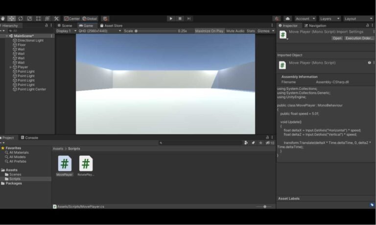Click the Project search field
Screen dimensions: 376x225
pos(200,143)
